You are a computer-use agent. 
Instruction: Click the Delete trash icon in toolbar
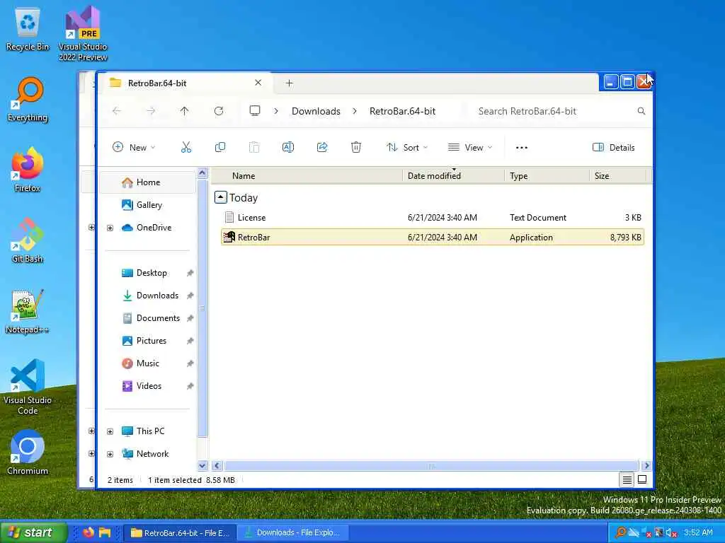tap(356, 147)
